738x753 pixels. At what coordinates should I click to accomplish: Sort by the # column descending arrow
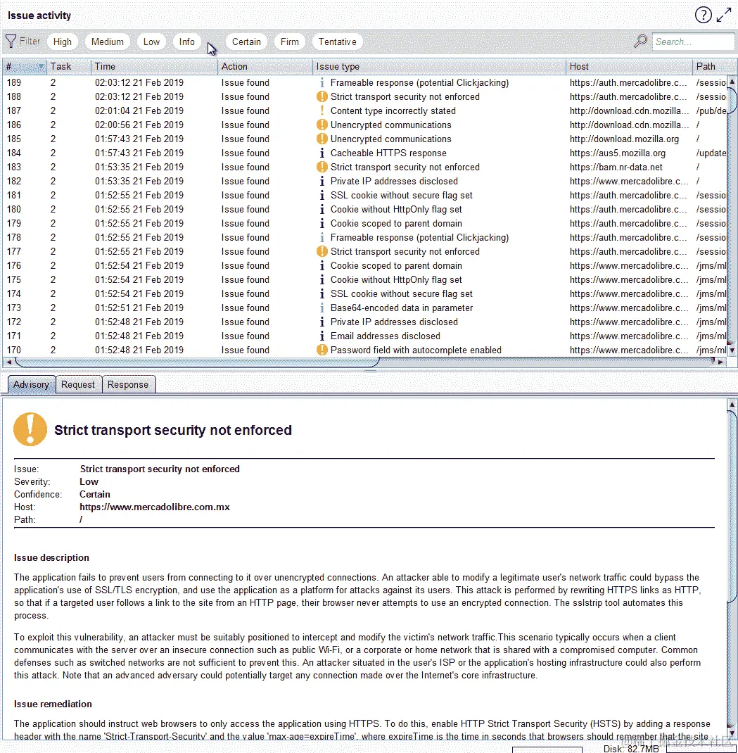pyautogui.click(x=42, y=66)
